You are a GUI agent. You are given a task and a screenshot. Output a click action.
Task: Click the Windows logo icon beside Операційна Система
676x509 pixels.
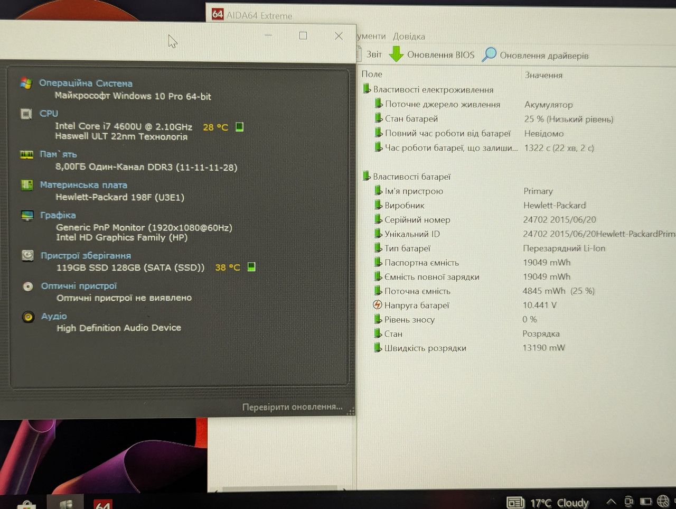26,83
